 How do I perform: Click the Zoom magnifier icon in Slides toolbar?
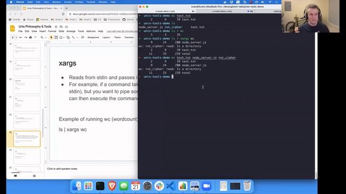point(42,38)
